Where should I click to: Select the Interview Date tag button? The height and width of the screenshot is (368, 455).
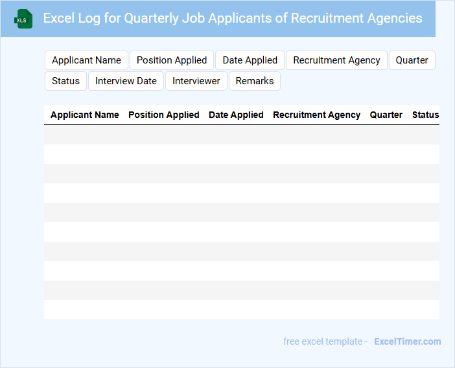pyautogui.click(x=126, y=81)
